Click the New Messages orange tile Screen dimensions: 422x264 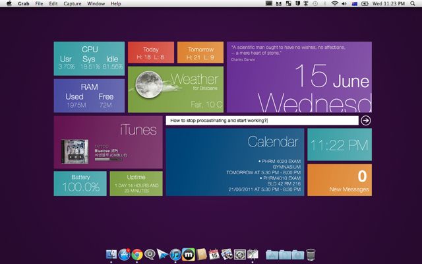[339, 180]
